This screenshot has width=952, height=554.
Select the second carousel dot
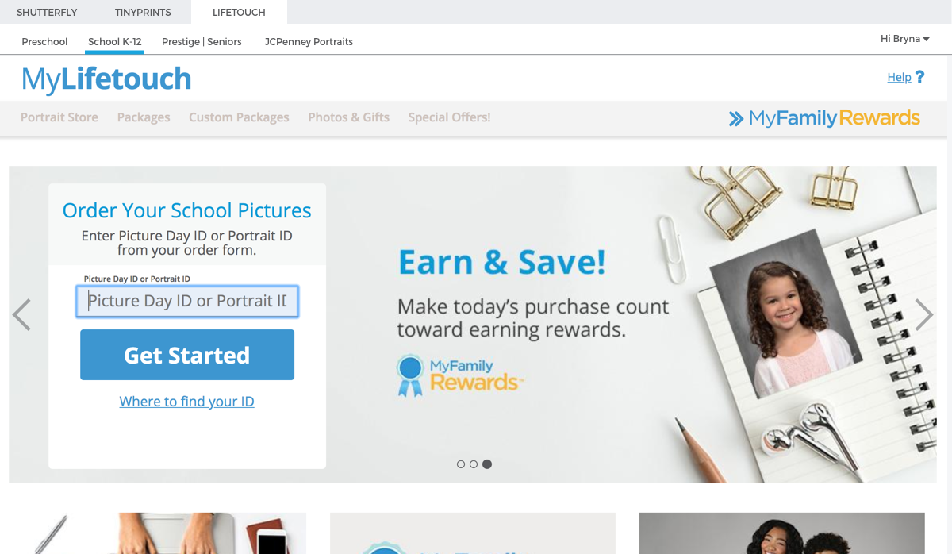coord(474,464)
